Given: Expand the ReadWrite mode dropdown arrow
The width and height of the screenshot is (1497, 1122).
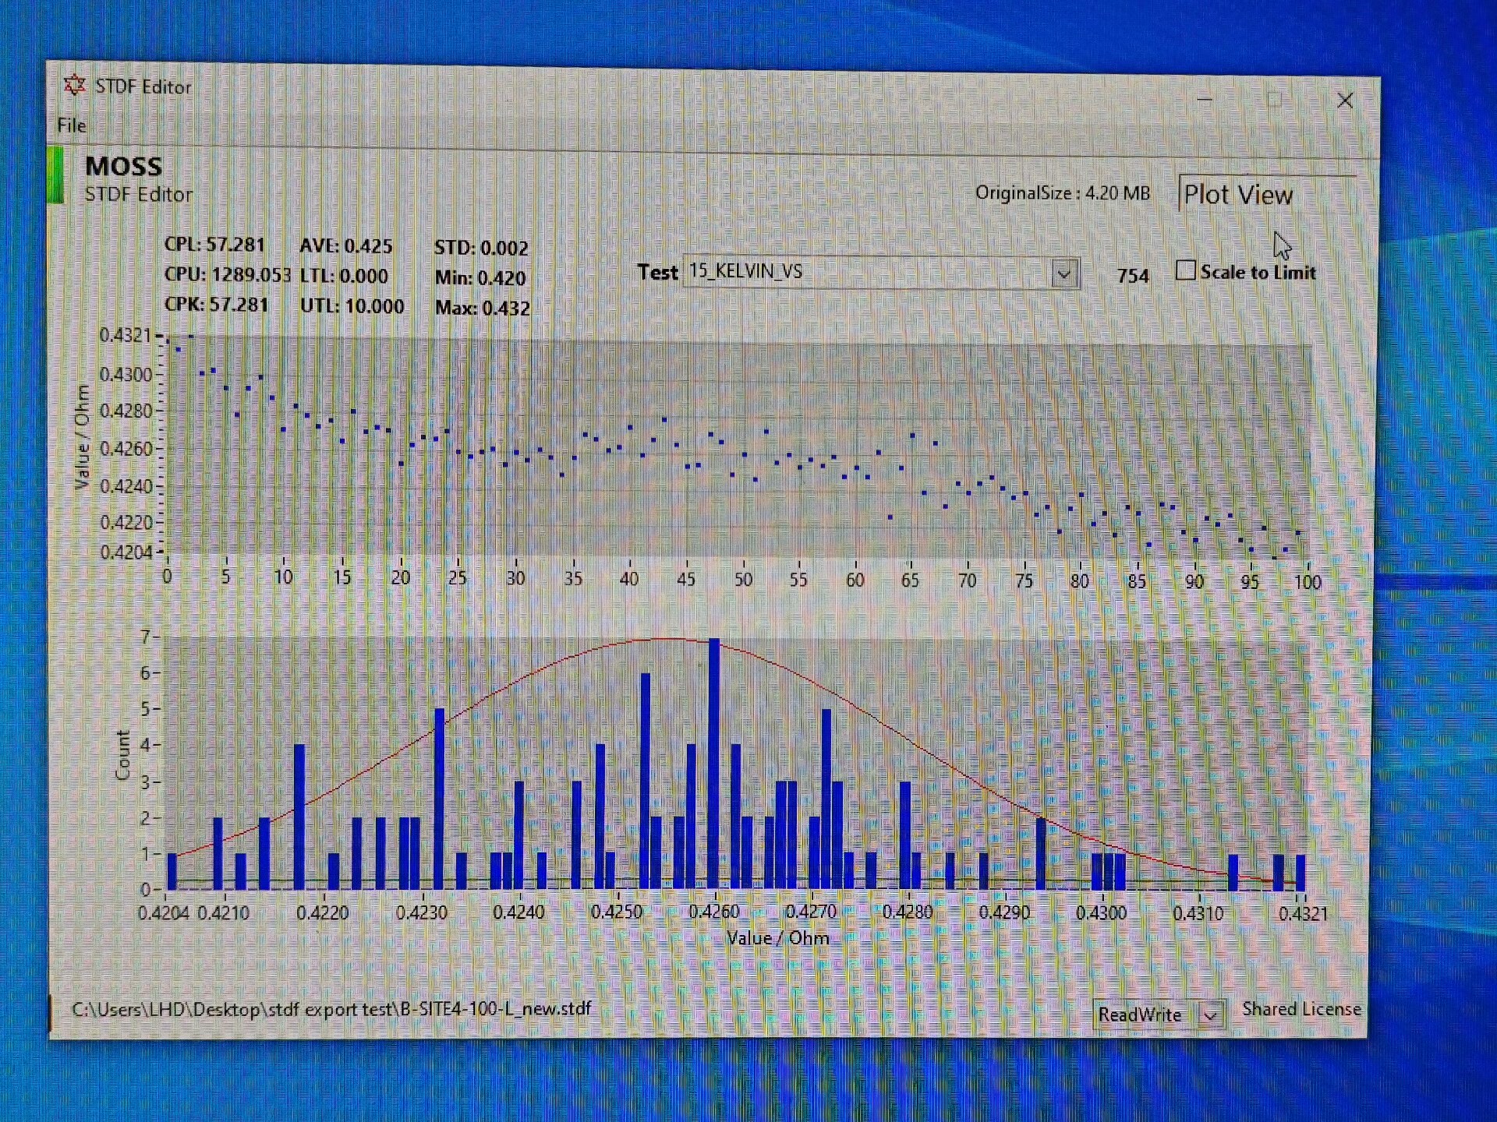Looking at the screenshot, I should tap(1211, 1015).
